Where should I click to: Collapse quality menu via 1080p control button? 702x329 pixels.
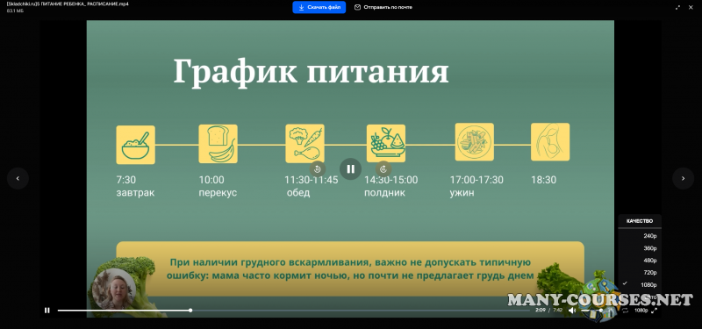(x=641, y=311)
